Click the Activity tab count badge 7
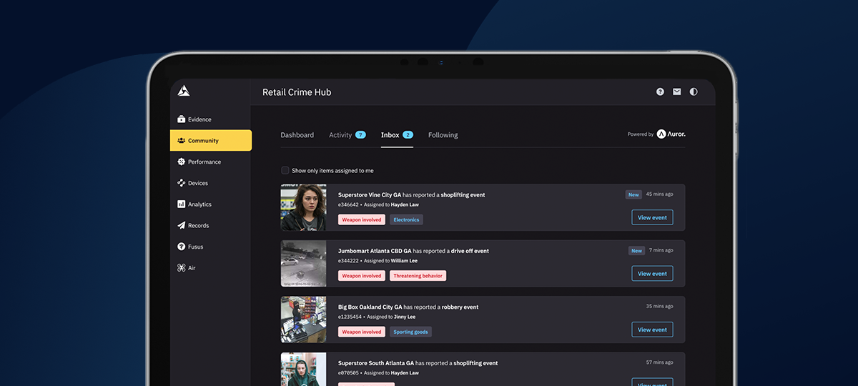The width and height of the screenshot is (858, 386). 360,134
